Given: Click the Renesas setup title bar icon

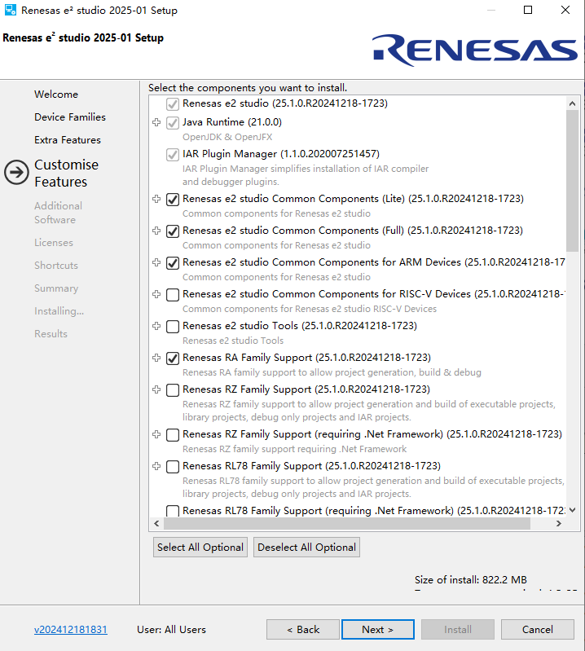Looking at the screenshot, I should click(x=11, y=10).
